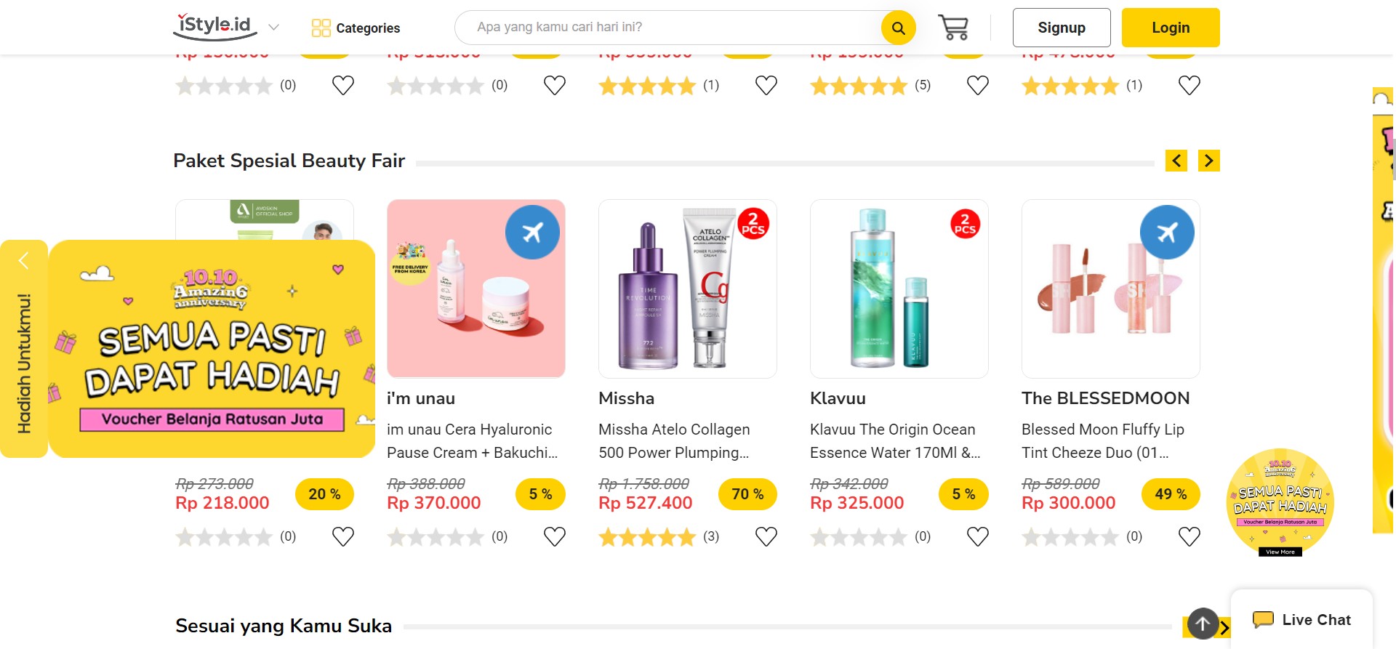Open the i'm unau brand link
The image size is (1396, 649).
tap(421, 398)
